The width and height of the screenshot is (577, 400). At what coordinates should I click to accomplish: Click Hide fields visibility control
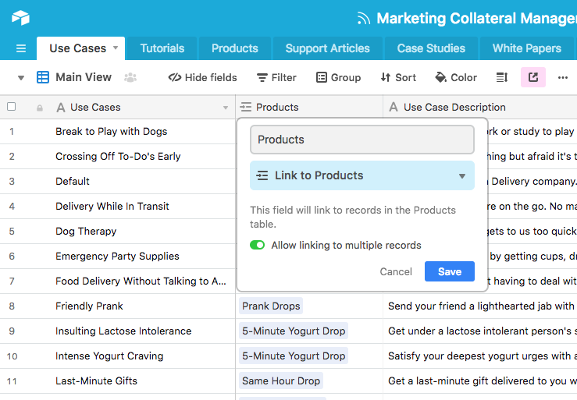pyautogui.click(x=203, y=77)
